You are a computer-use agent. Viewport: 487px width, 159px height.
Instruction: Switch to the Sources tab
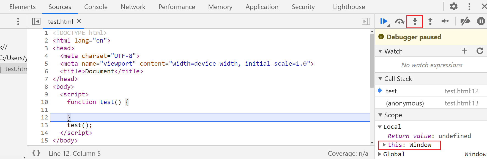coord(60,7)
